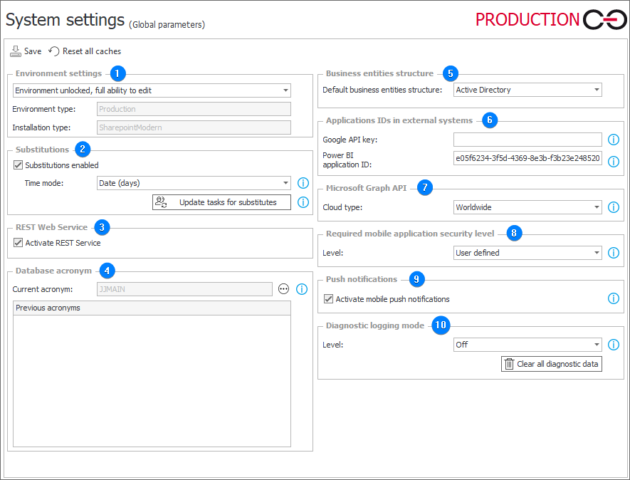This screenshot has width=630, height=480.
Task: Open info icon beside Time mode
Action: [x=303, y=183]
